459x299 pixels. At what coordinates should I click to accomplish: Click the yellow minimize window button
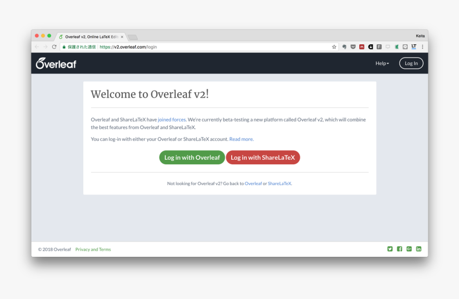click(43, 36)
